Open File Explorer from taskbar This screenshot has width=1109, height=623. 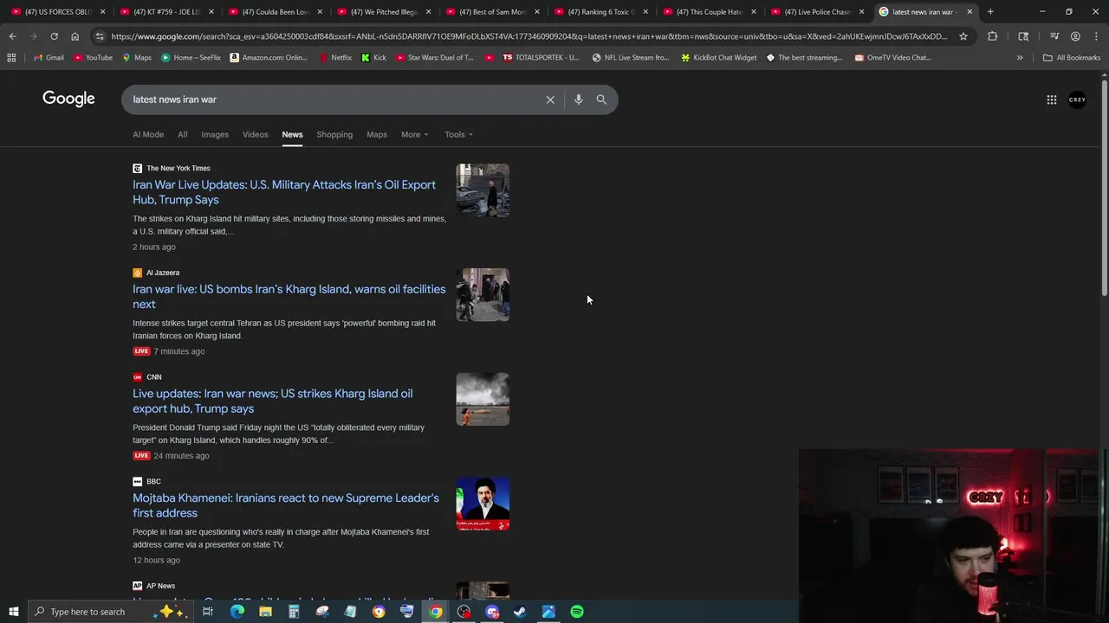265,612
